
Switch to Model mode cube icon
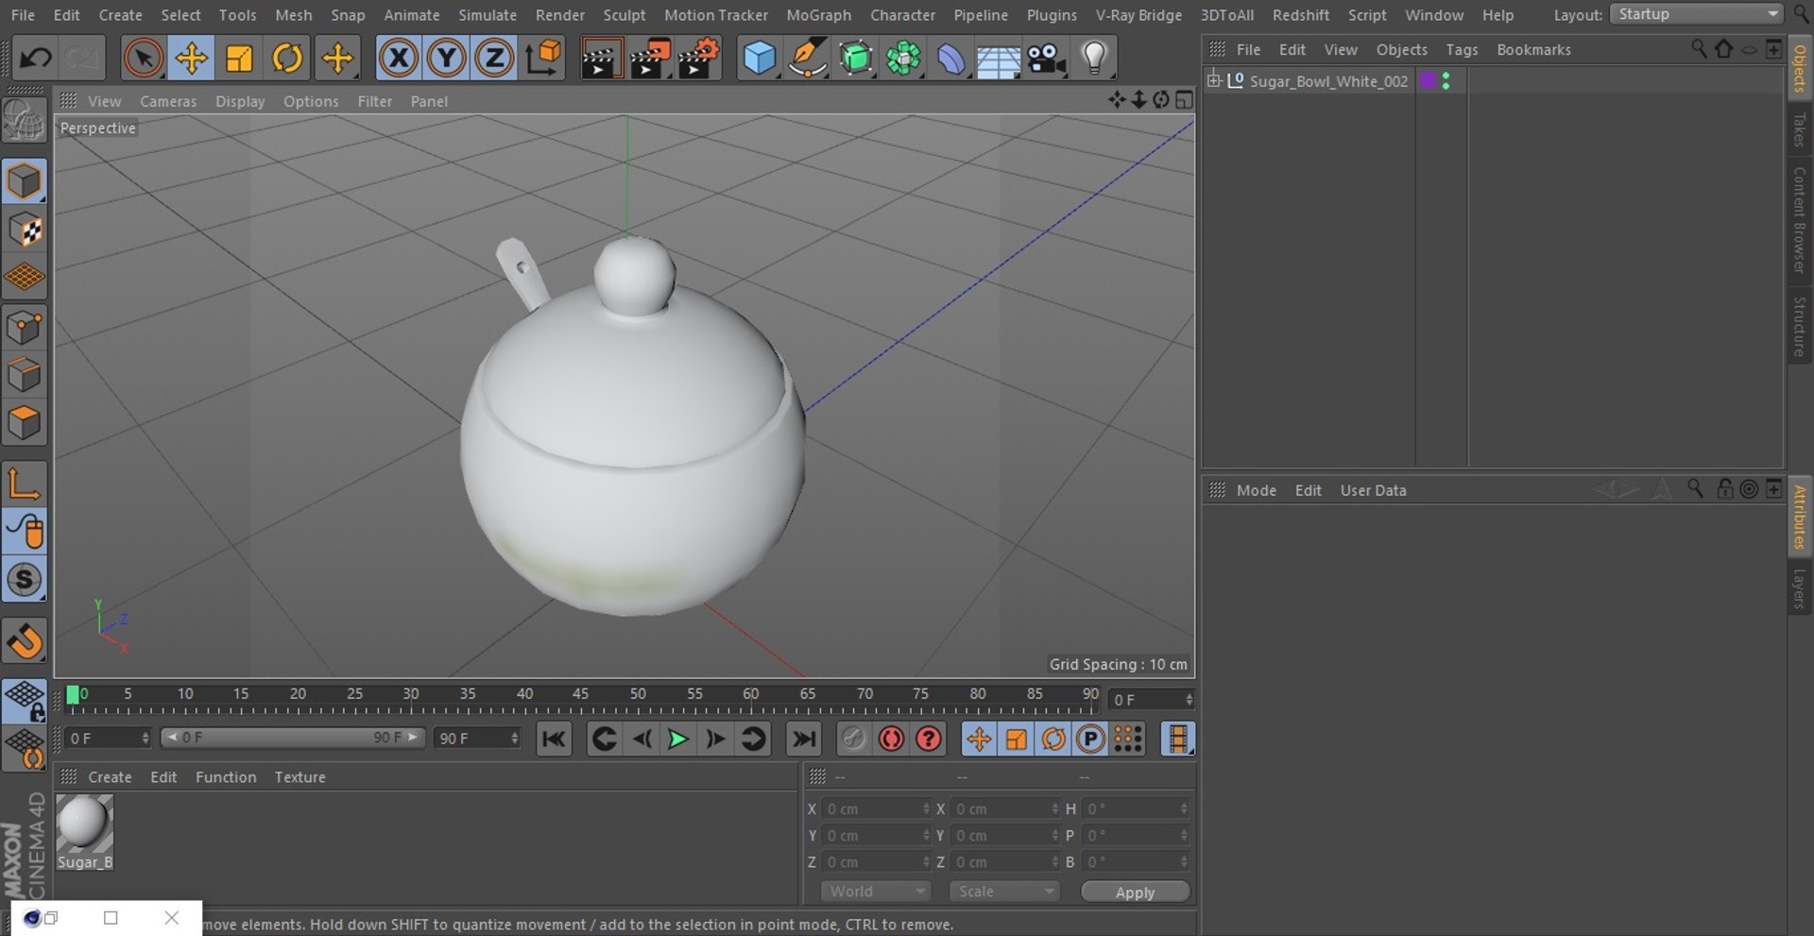[25, 181]
